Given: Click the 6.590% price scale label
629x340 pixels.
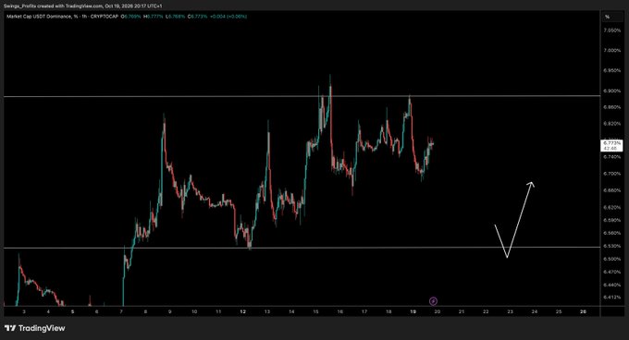Looking at the screenshot, I should pyautogui.click(x=612, y=220).
